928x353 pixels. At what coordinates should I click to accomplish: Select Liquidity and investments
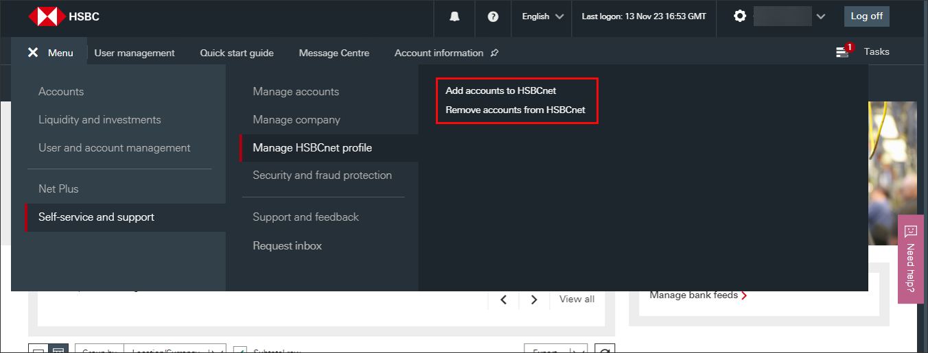(x=100, y=120)
